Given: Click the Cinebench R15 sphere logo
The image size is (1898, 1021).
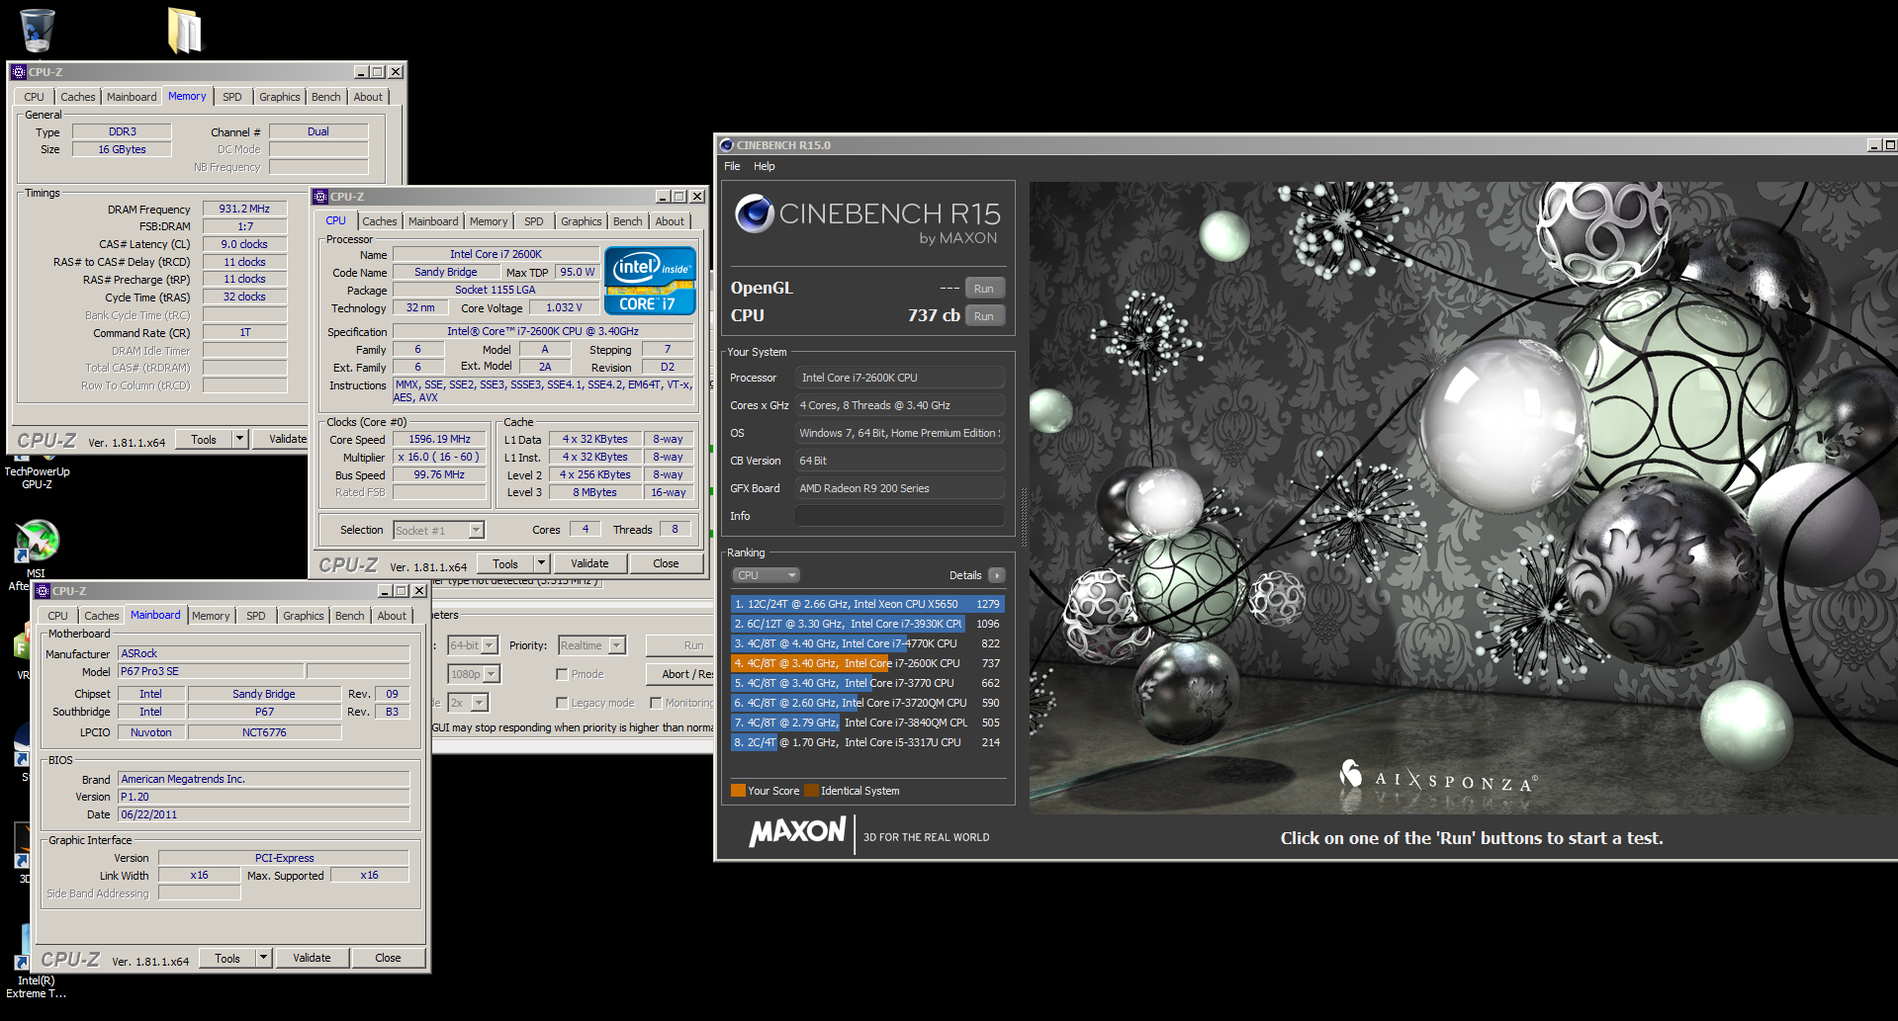Looking at the screenshot, I should (x=755, y=213).
